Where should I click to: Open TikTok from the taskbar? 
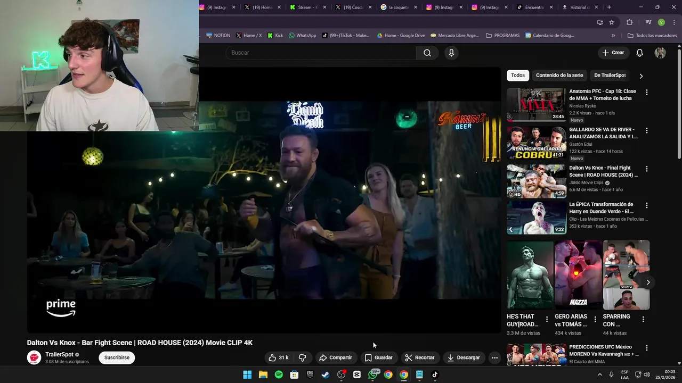[435, 374]
